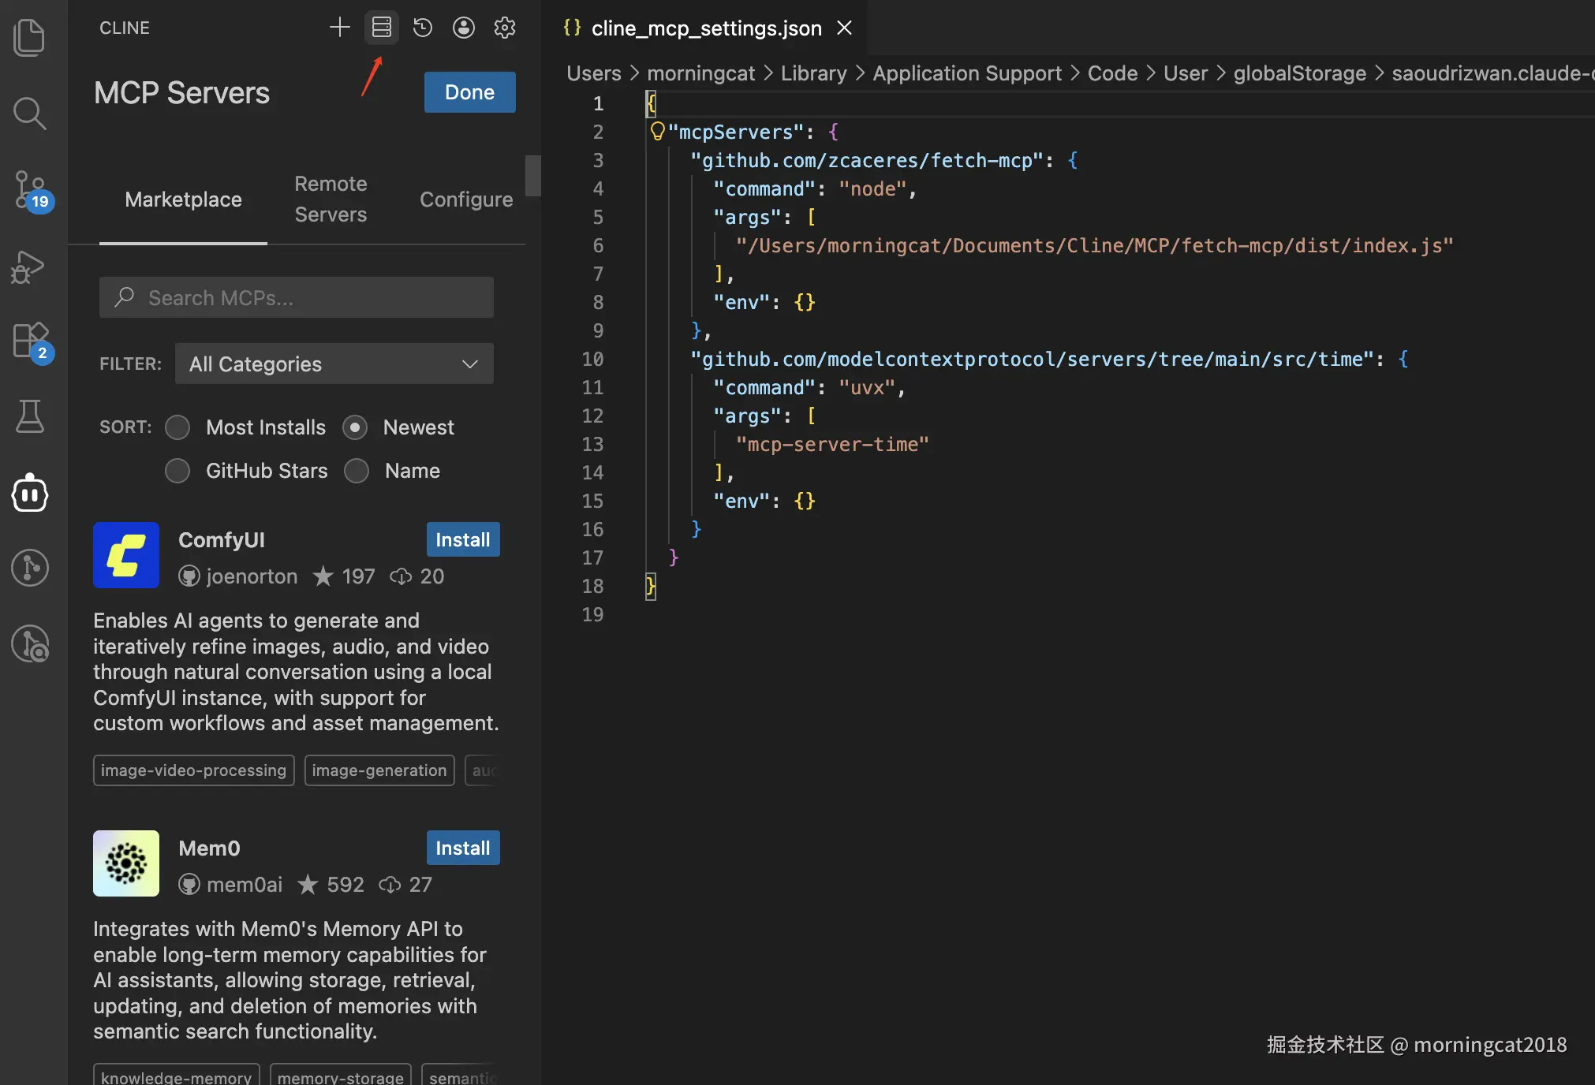The width and height of the screenshot is (1595, 1085).
Task: Click the time server key on line 10
Action: (x=1033, y=359)
